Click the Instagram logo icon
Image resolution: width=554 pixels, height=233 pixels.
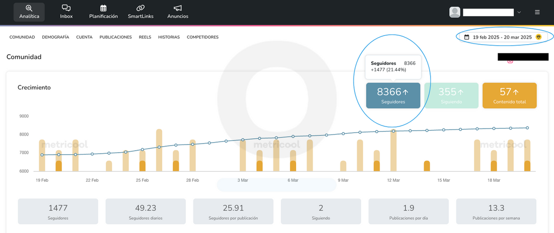coord(510,61)
